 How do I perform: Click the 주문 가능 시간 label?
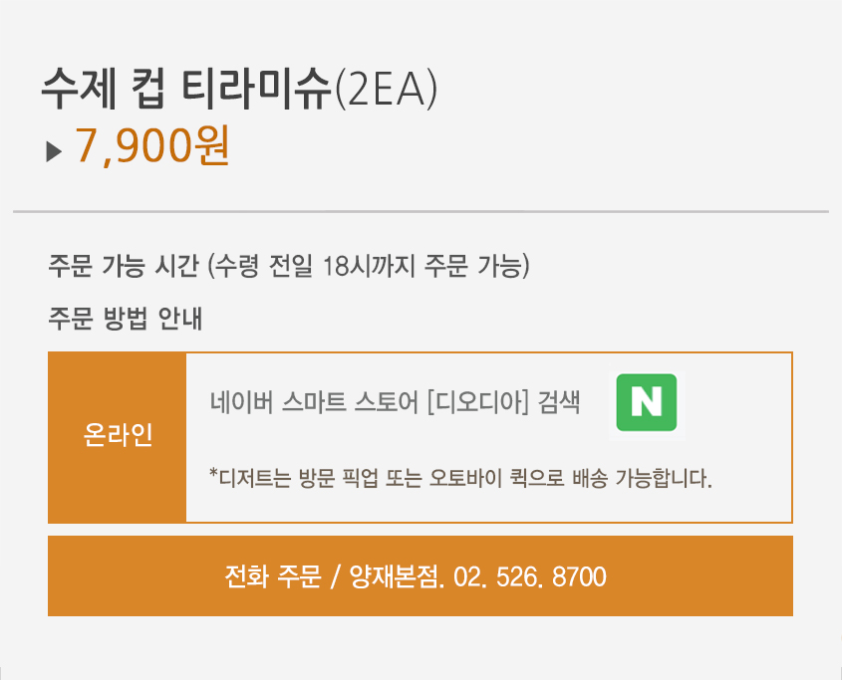[126, 268]
